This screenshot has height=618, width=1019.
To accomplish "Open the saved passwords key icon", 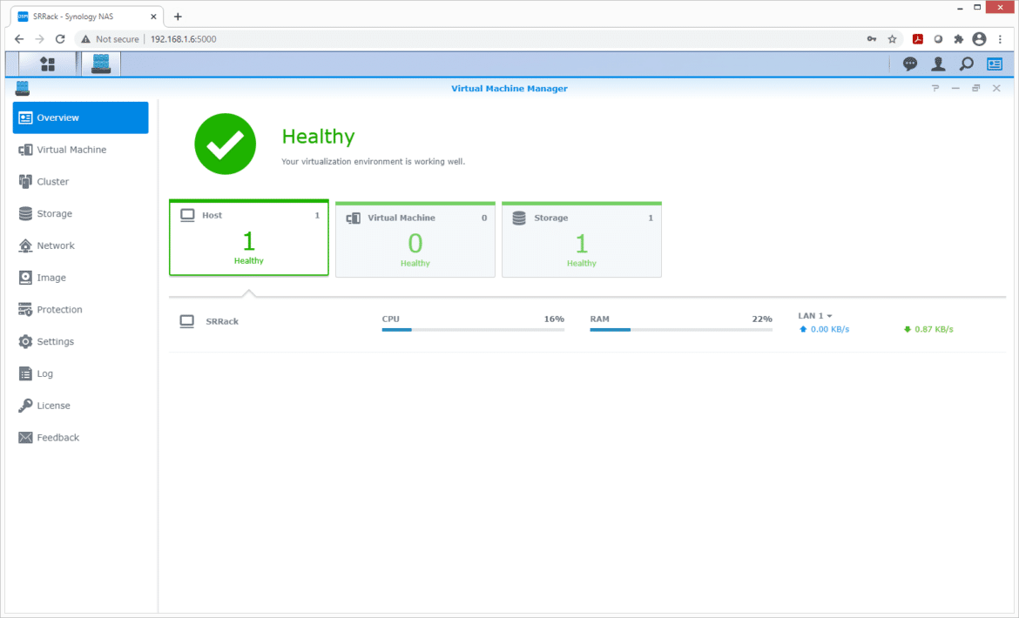I will (872, 39).
